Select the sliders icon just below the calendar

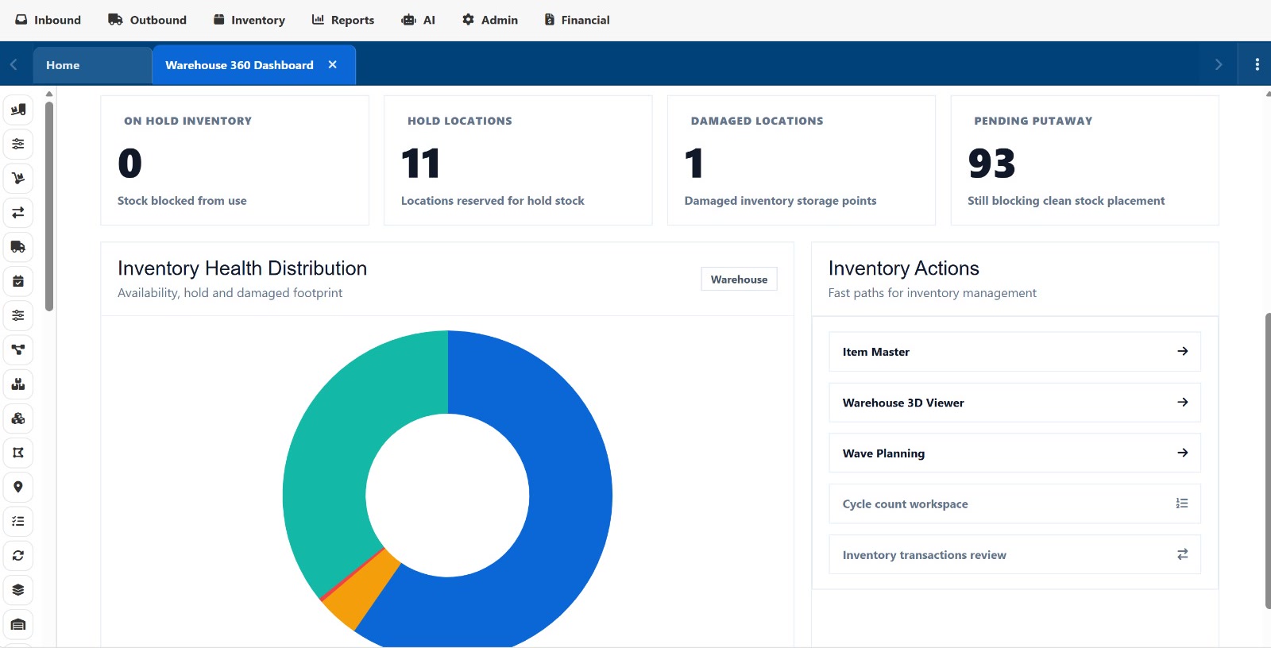18,315
